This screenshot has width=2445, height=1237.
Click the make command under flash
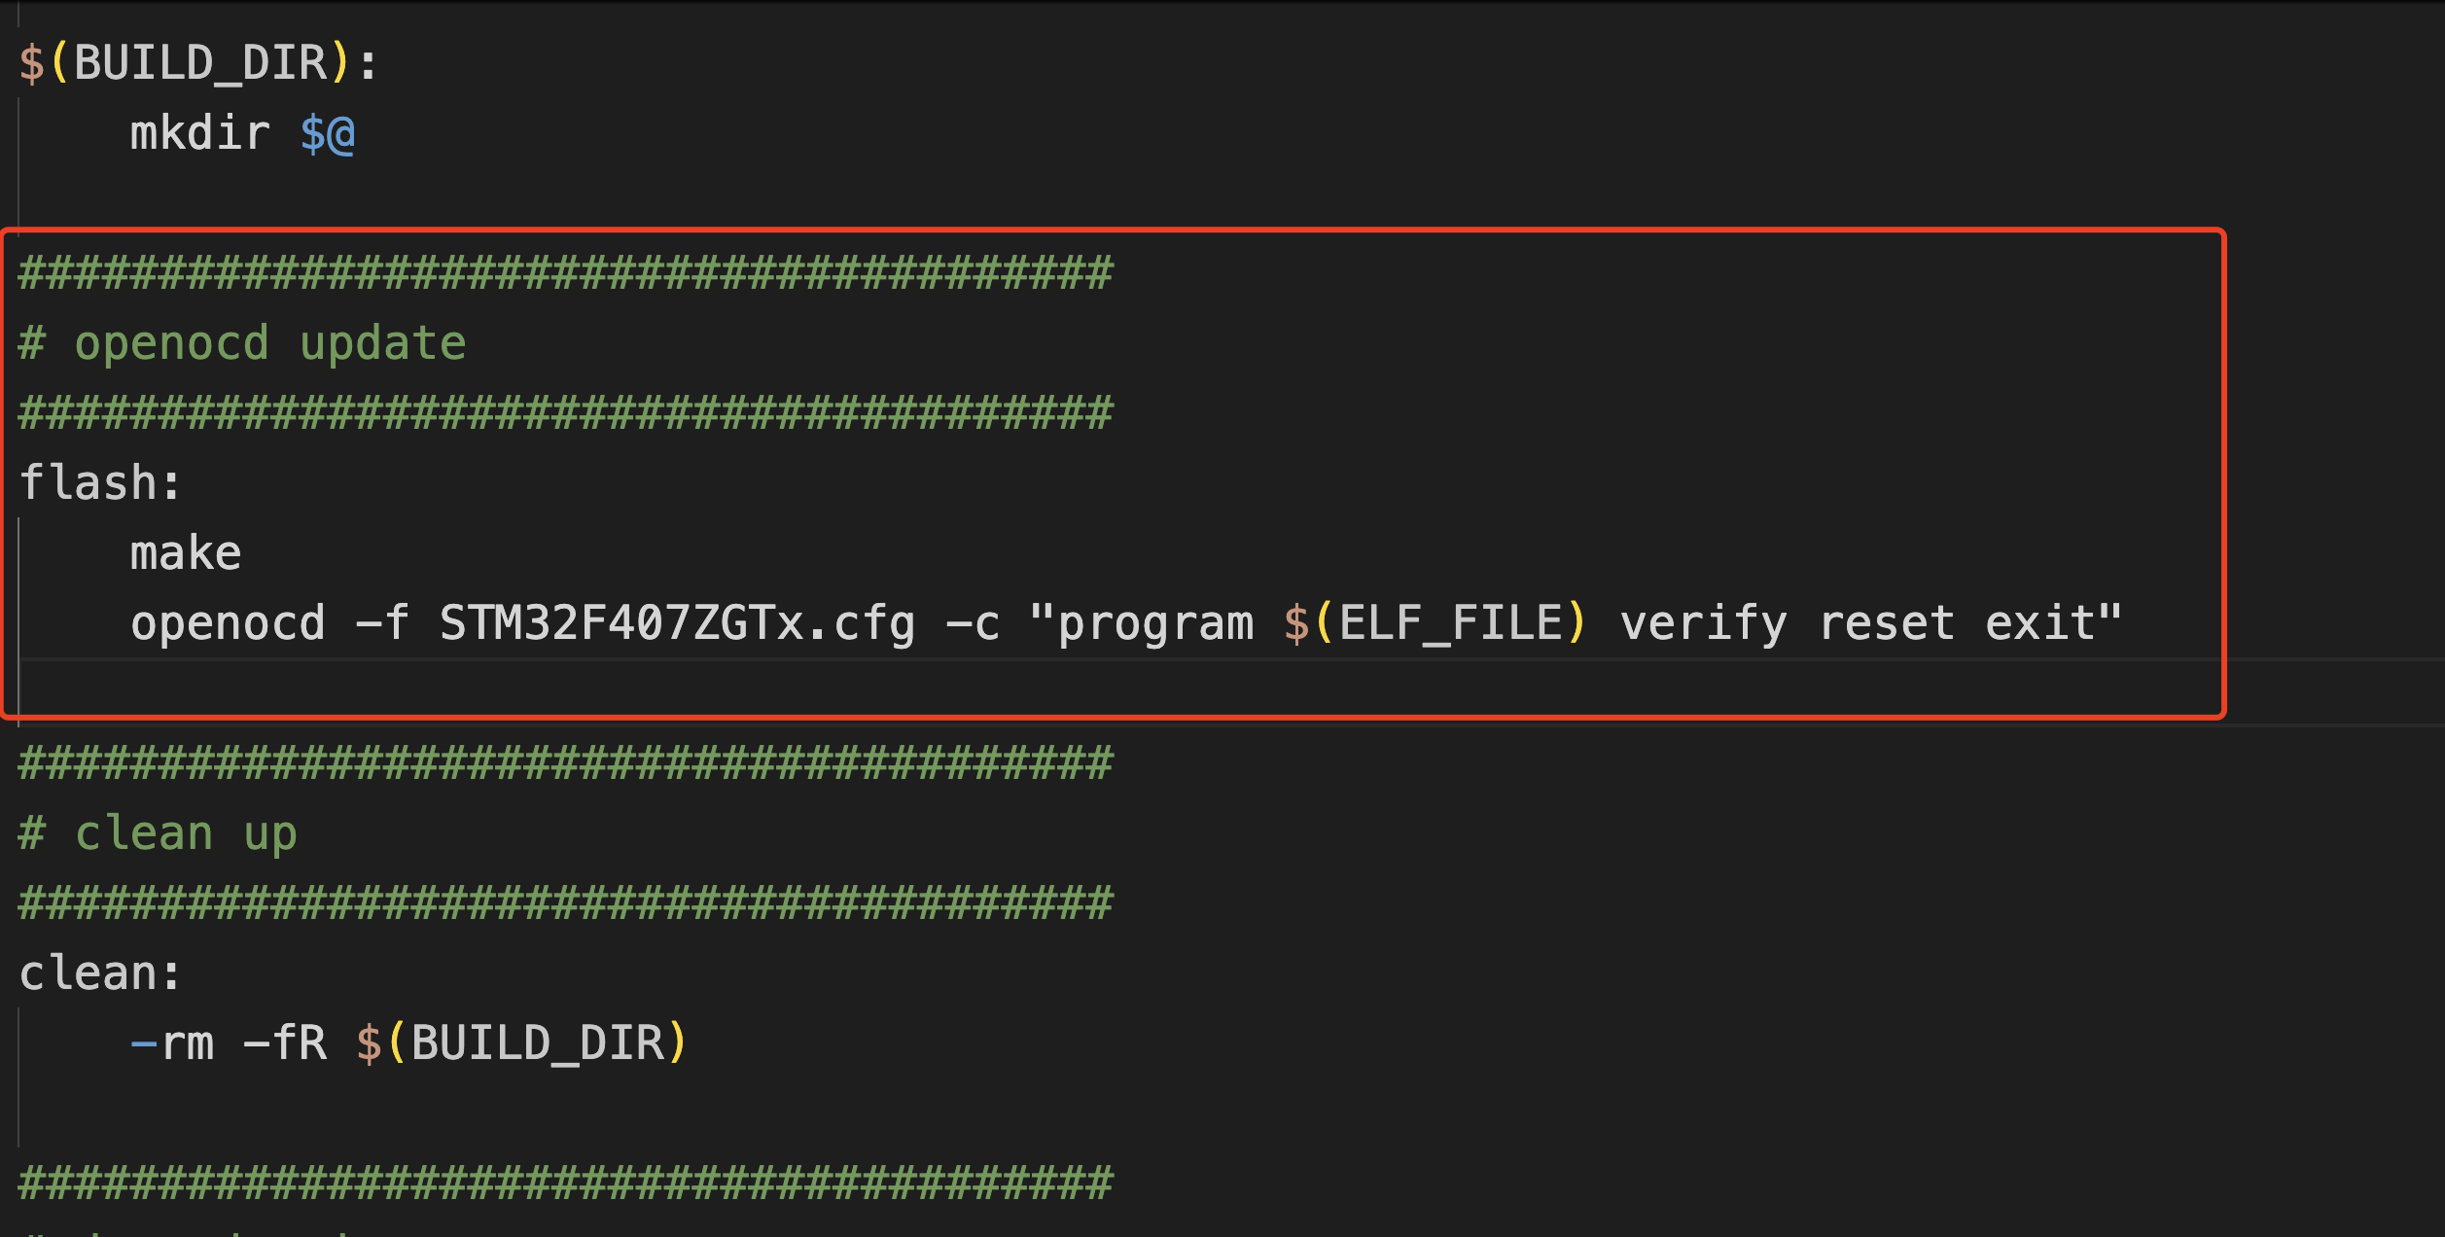(186, 553)
